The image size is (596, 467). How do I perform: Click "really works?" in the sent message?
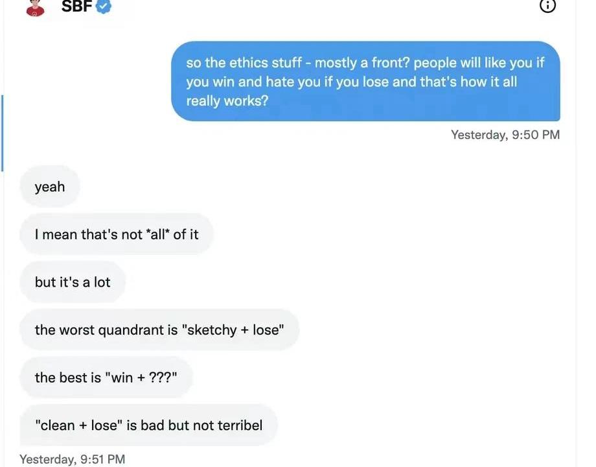pos(227,101)
